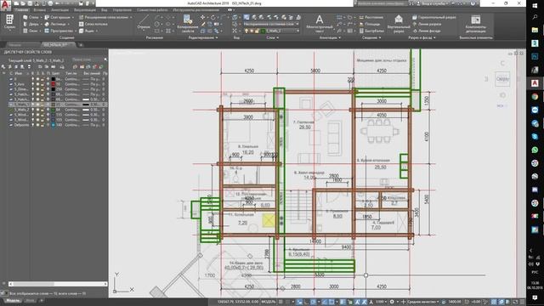Toggle freeze sun for layer S_Dimen

[37, 89]
